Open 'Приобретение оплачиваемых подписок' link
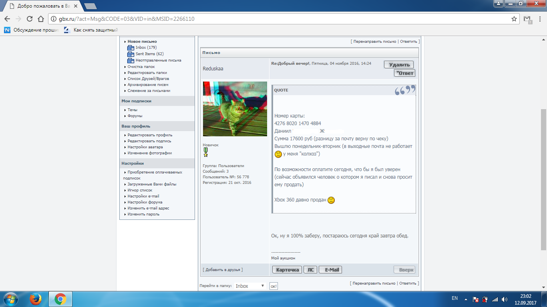The width and height of the screenshot is (547, 307). 153,175
